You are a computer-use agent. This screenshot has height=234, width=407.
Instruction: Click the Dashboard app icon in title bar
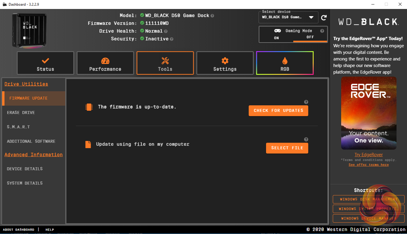[x=4, y=4]
